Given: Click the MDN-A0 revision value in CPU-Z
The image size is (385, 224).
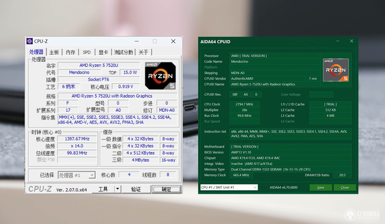Looking at the screenshot, I should click(x=167, y=110).
